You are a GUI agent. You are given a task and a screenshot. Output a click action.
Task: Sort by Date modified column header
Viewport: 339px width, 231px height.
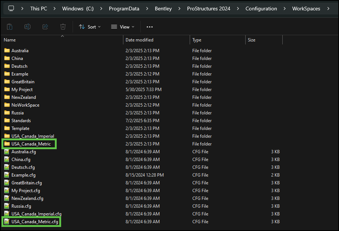(x=139, y=40)
